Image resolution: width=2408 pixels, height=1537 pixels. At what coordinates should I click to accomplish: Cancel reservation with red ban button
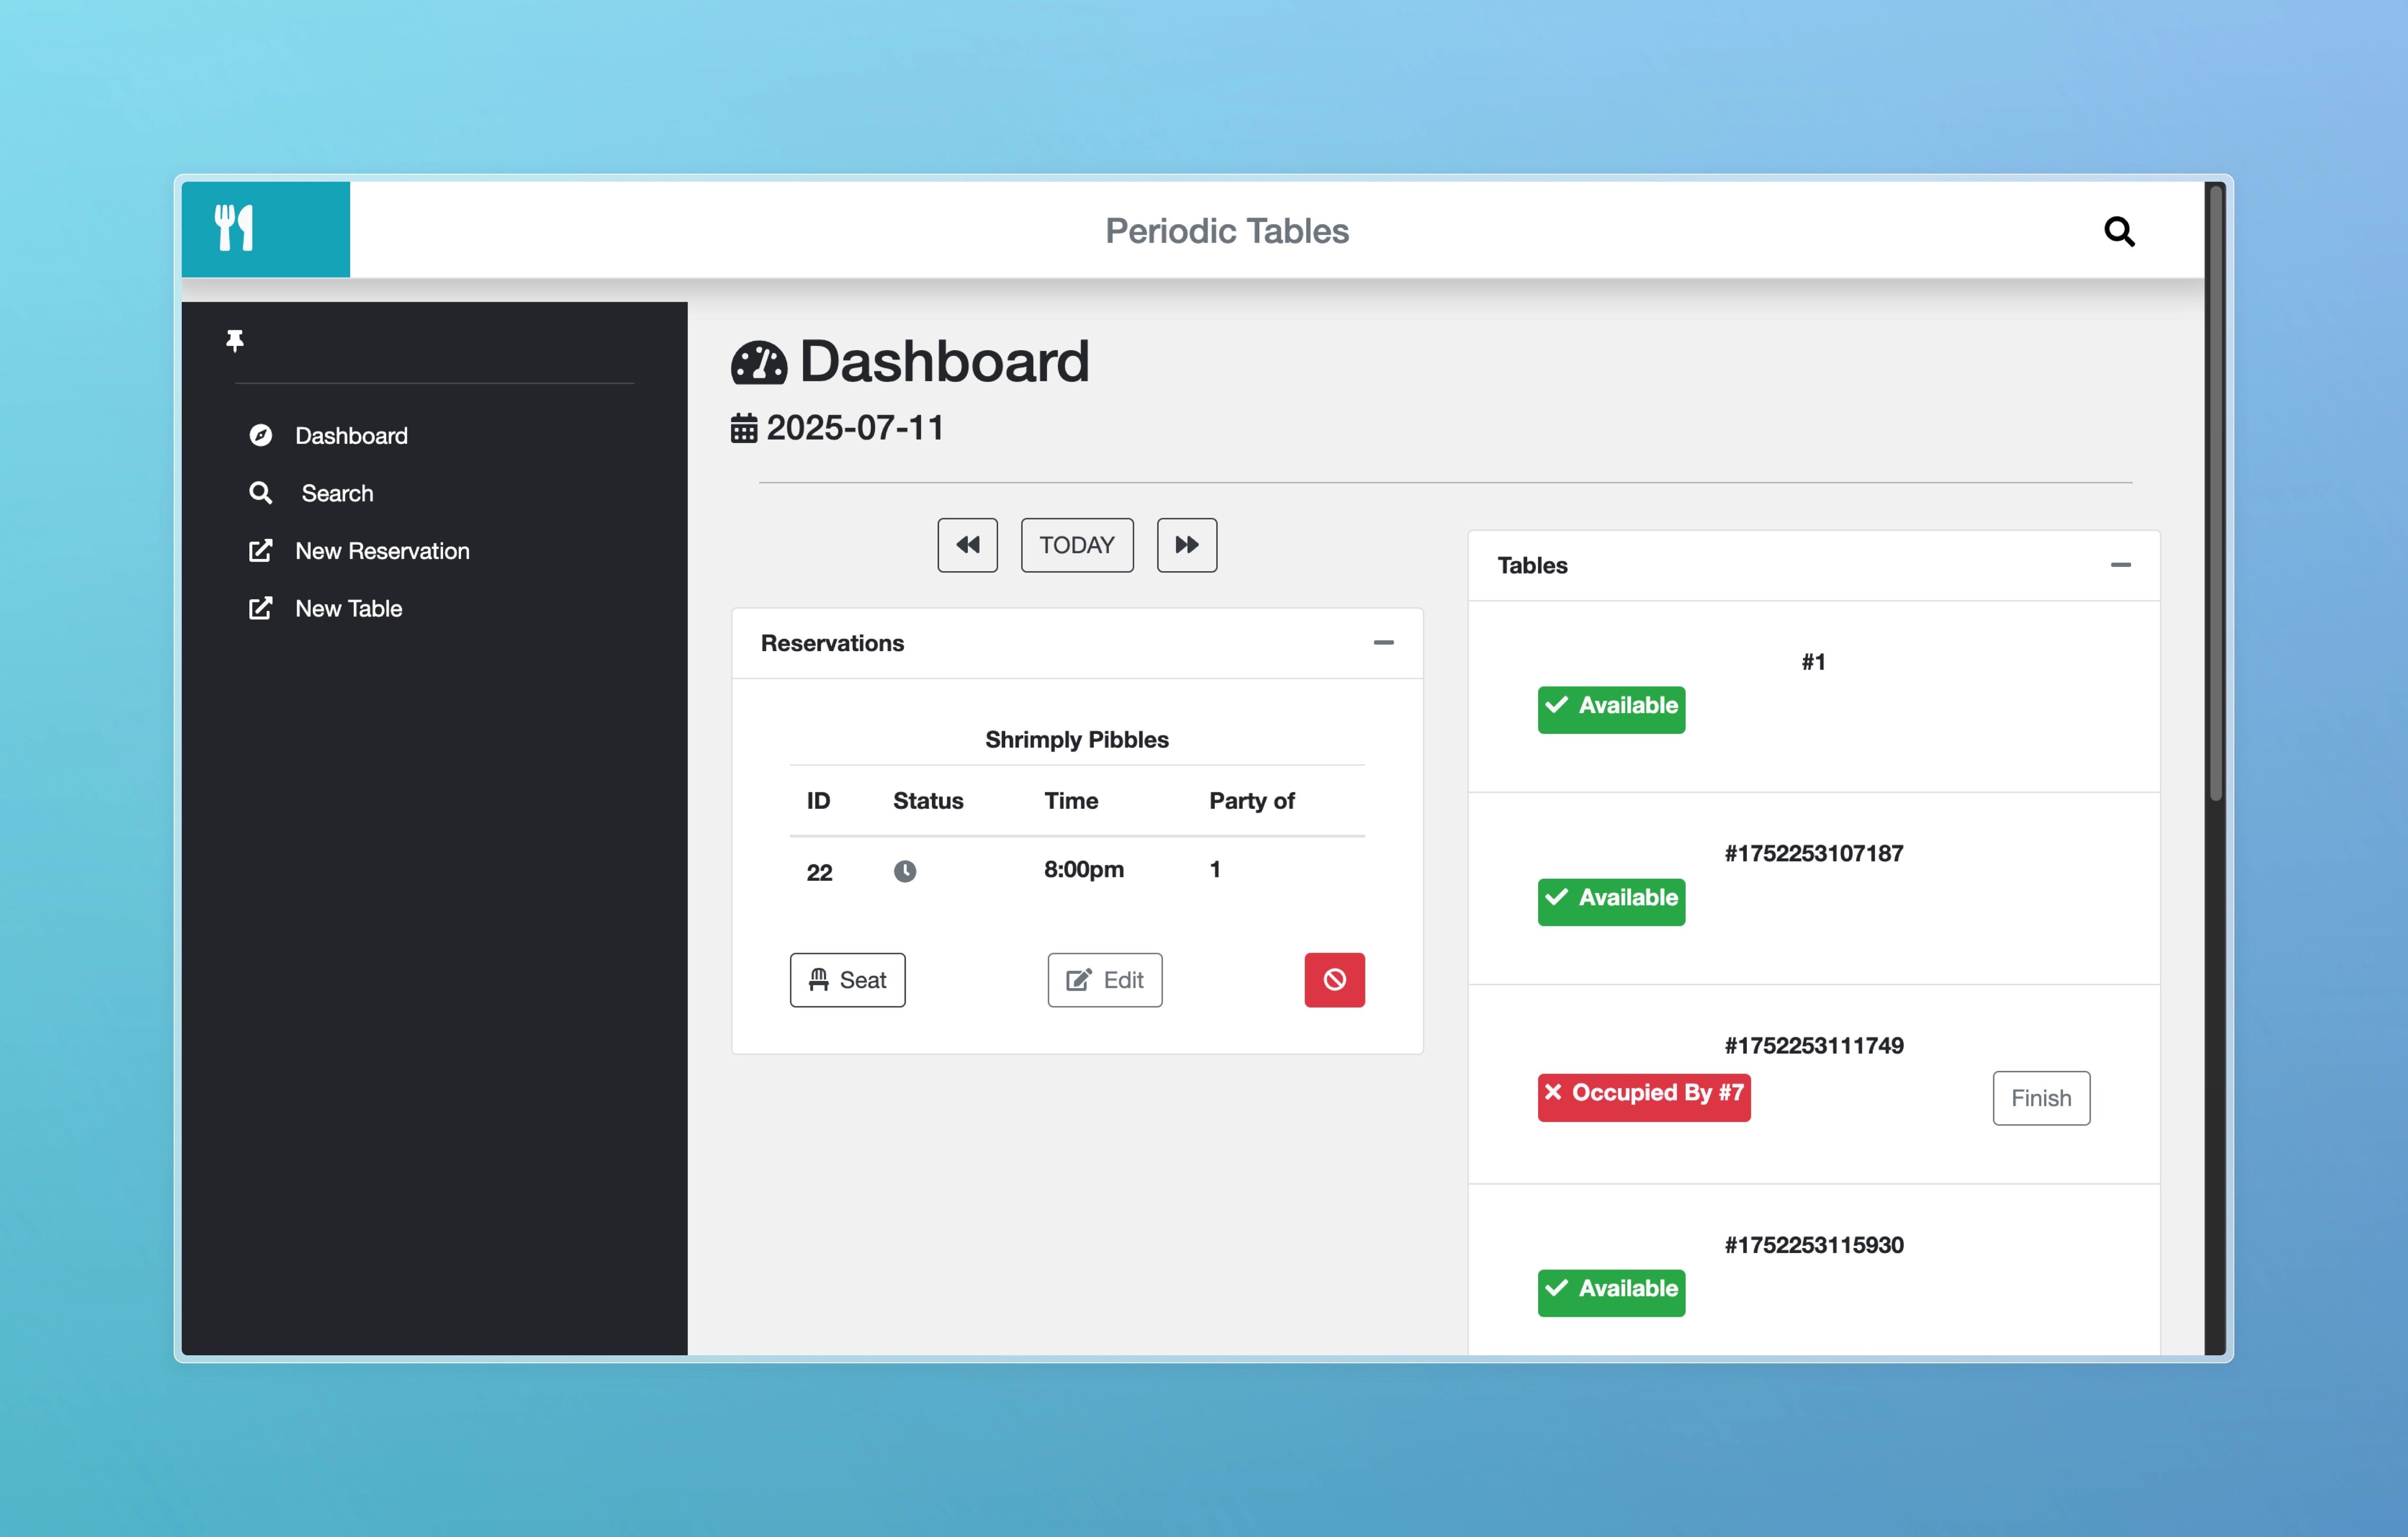(1334, 979)
